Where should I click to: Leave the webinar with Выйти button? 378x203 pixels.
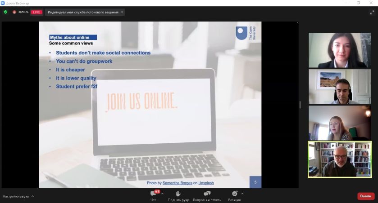pos(366,196)
